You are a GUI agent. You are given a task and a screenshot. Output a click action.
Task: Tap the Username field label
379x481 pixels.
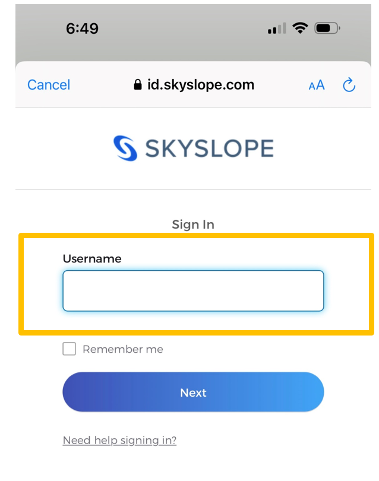coord(92,258)
